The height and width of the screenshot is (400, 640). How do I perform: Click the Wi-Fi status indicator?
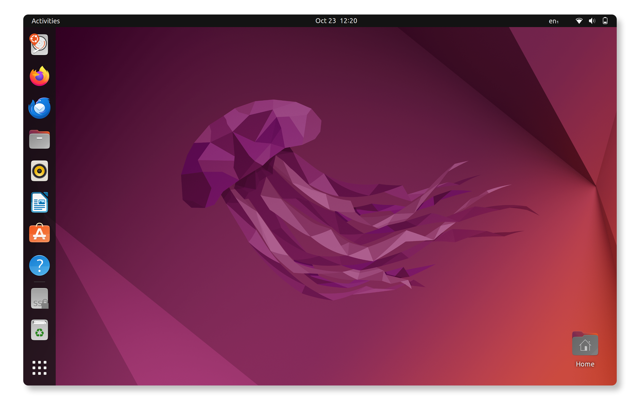click(579, 21)
